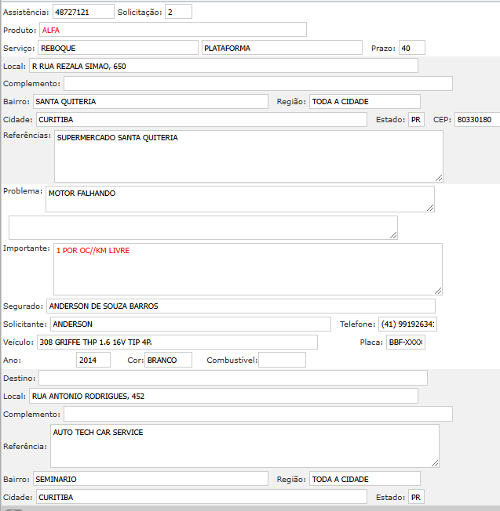Click inside the Referências text area

click(x=248, y=156)
